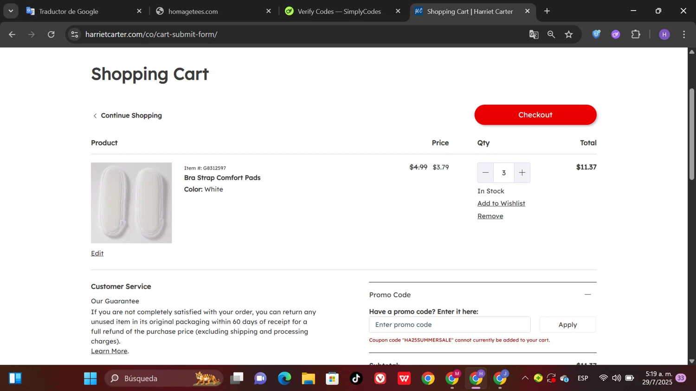Open a new browser tab
The image size is (696, 391).
(547, 11)
